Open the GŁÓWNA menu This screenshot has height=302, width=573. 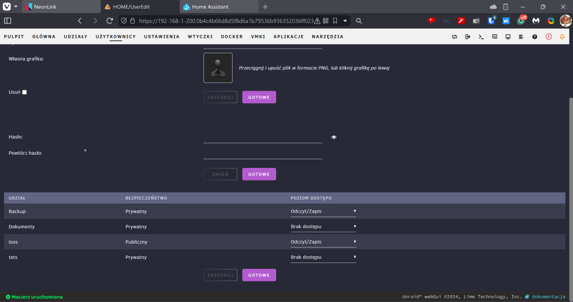(x=44, y=37)
